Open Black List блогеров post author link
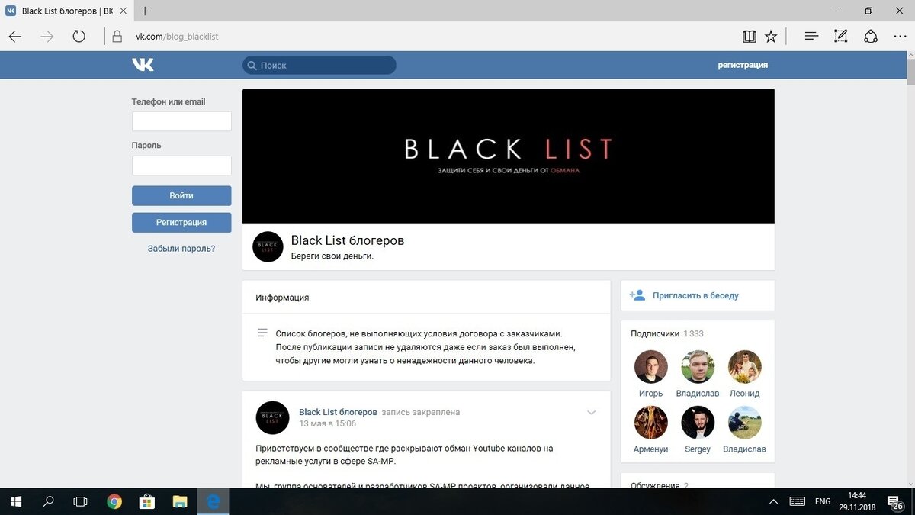Image resolution: width=915 pixels, height=515 pixels. 338,412
